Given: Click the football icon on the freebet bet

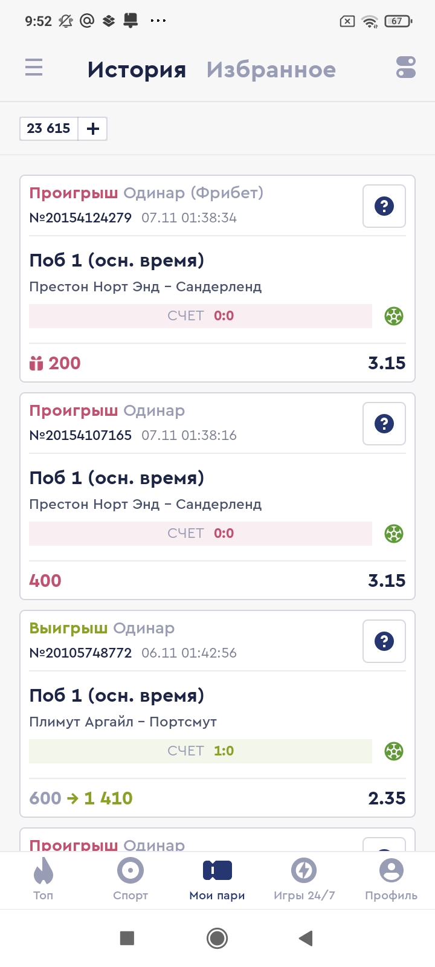Looking at the screenshot, I should pyautogui.click(x=394, y=316).
